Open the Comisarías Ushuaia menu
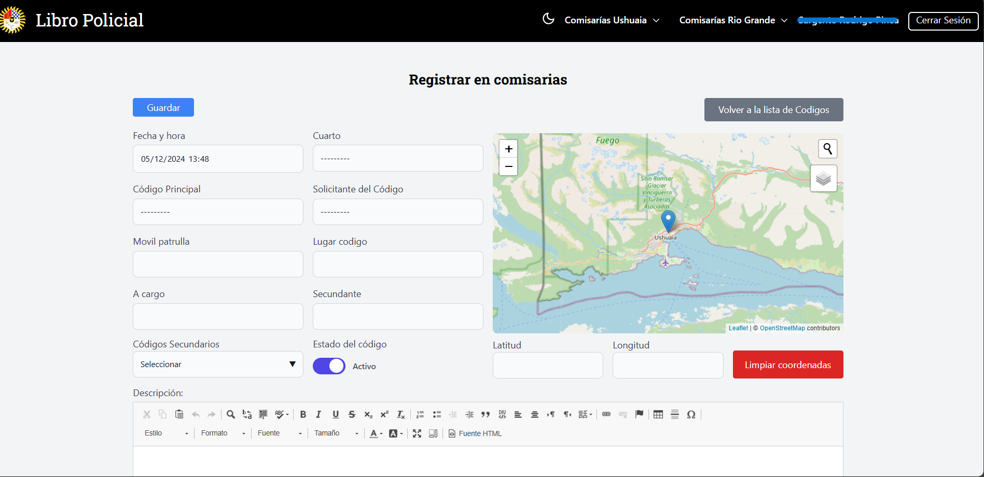Screen dimensions: 984x477 point(612,20)
